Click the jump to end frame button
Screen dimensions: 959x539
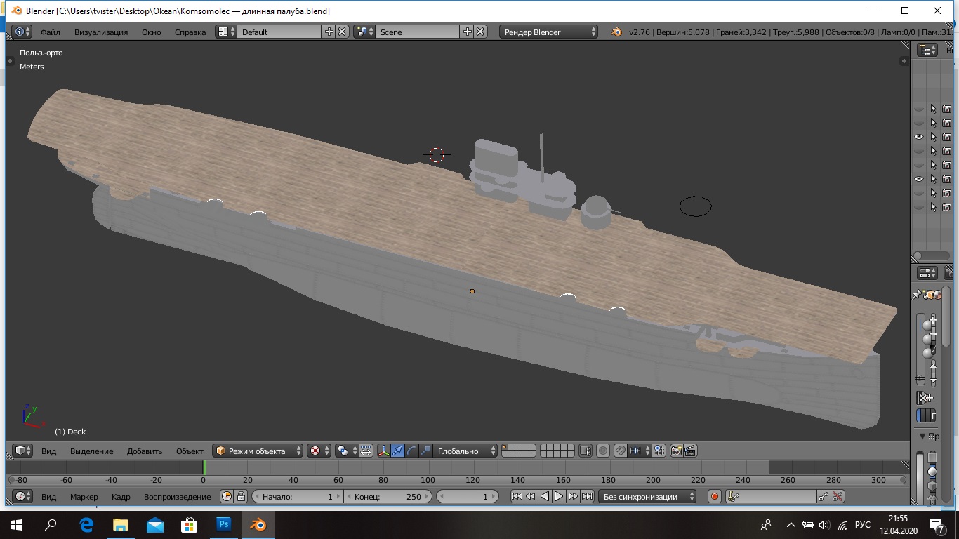[x=587, y=496]
